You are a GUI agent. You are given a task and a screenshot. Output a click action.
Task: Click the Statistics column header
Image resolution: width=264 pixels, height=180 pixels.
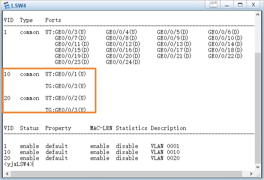(x=132, y=128)
